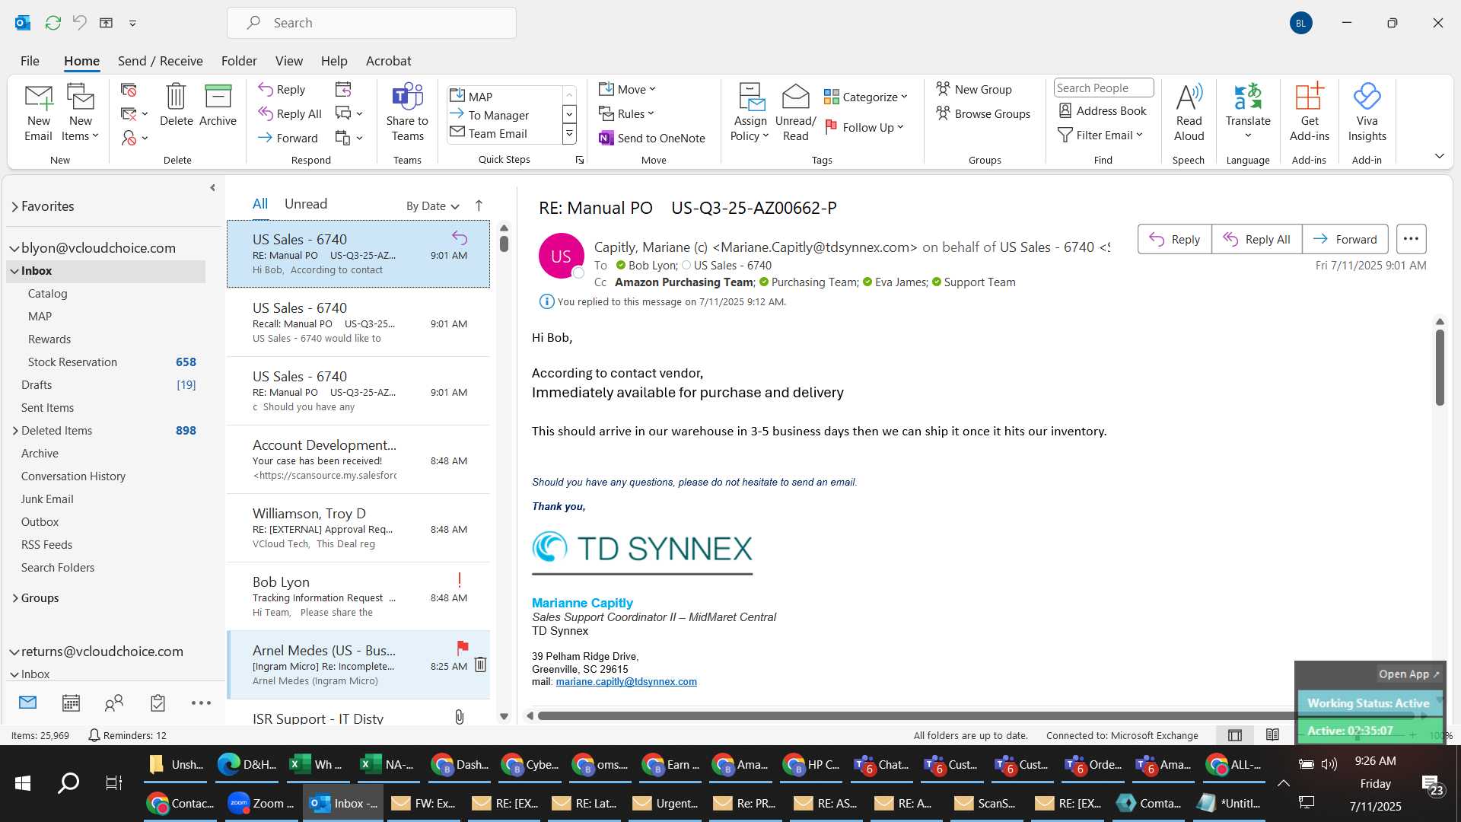Open Assign Policy icon
The image size is (1461, 822).
750,113
